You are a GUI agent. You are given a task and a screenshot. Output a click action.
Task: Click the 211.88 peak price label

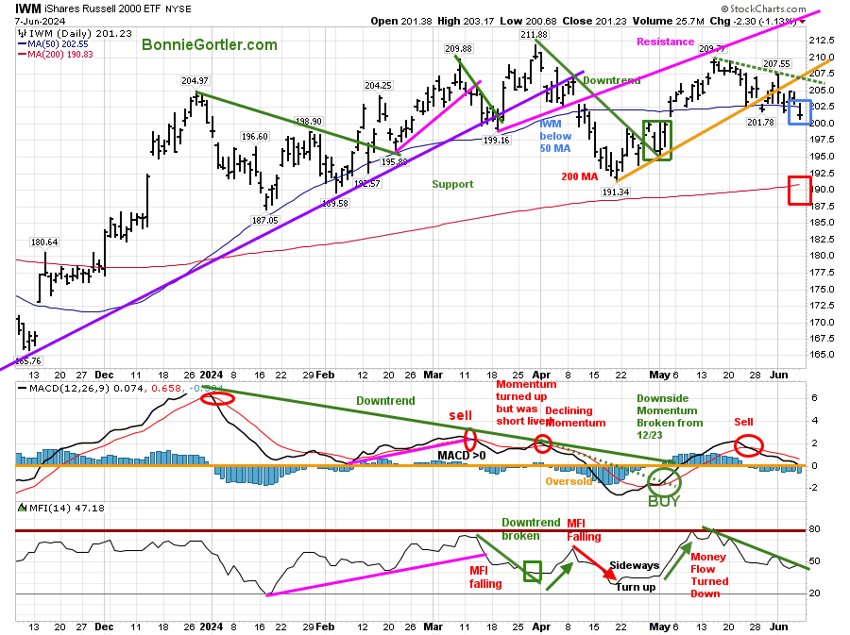534,35
